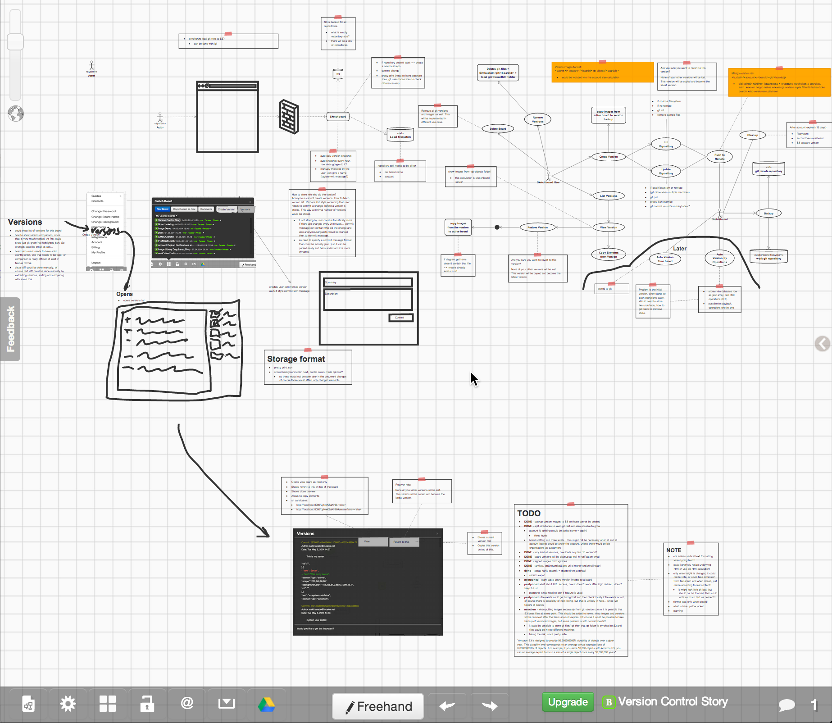Image resolution: width=832 pixels, height=723 pixels.
Task: Undo with the left arrow icon
Action: [x=447, y=705]
